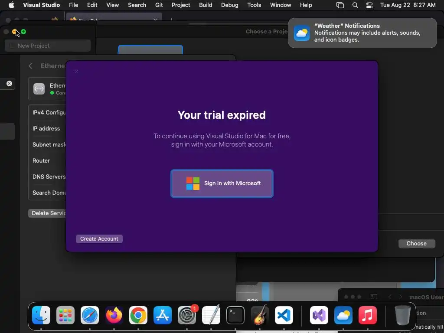The image size is (444, 333).
Task: Open the Project menu
Action: [x=181, y=5]
